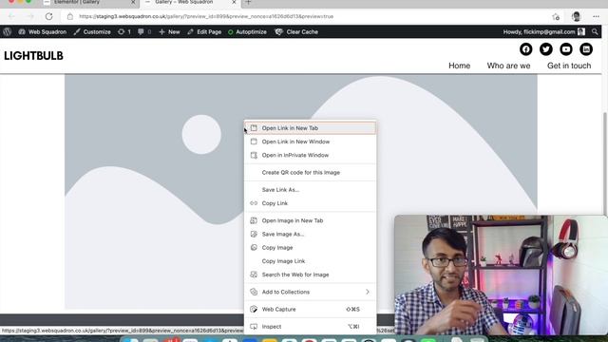The width and height of the screenshot is (608, 342).
Task: Switch to the Gallery – Web Squadron tab
Action: 191,3
